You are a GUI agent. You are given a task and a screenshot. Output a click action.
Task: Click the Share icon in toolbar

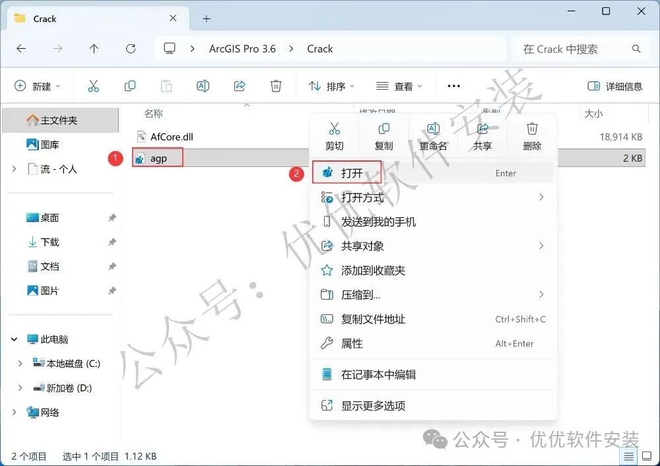(x=240, y=86)
